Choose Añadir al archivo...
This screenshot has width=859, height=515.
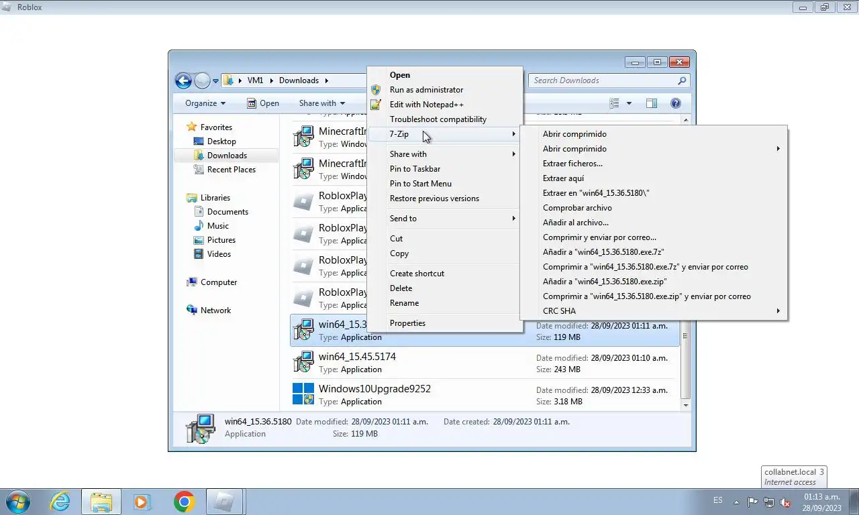tap(653, 223)
